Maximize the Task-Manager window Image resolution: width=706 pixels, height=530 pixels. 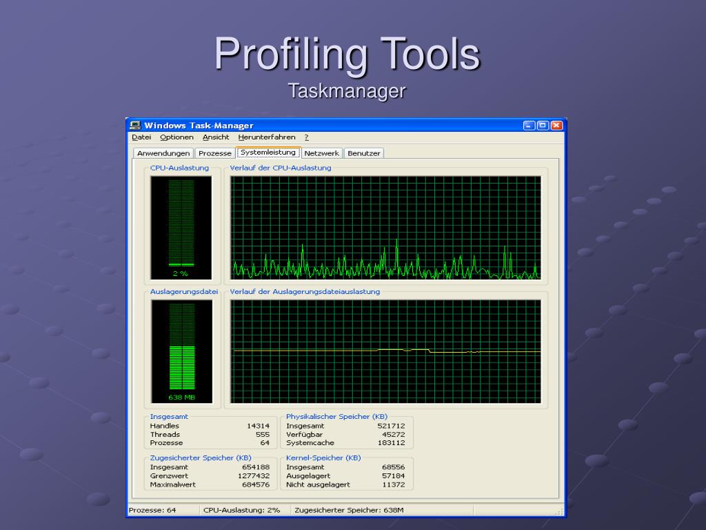[x=543, y=126]
